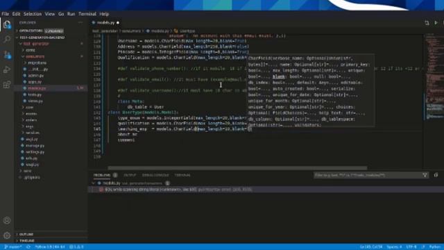Open the Source Control view
Image resolution: width=444 pixels, height=250 pixels.
coord(7,55)
